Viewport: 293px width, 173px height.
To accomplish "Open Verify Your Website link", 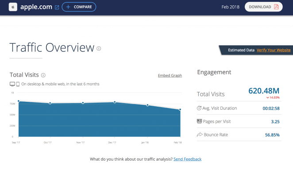I will [274, 50].
